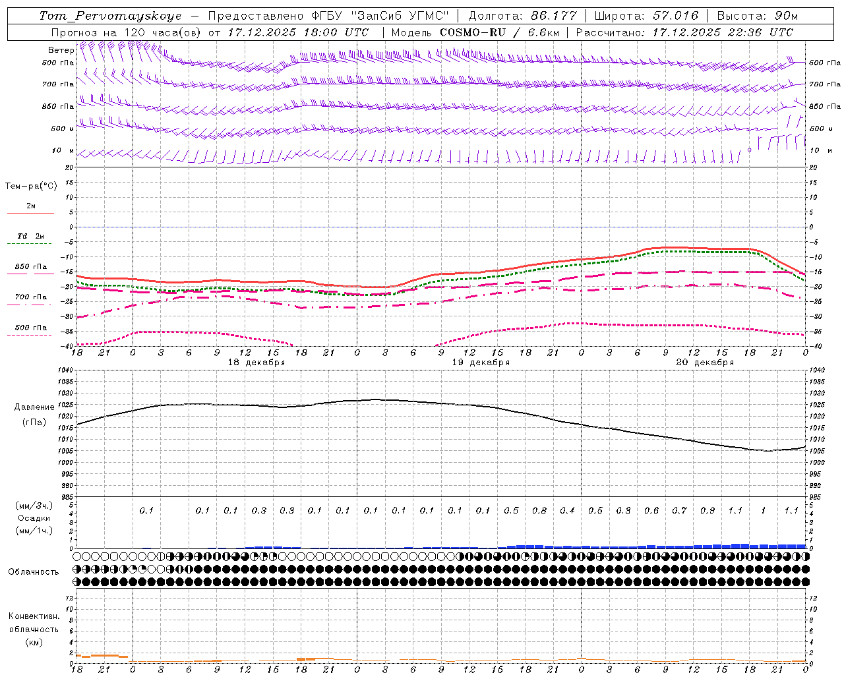Click the 'Конвективн.' convective cloud label

click(x=34, y=616)
